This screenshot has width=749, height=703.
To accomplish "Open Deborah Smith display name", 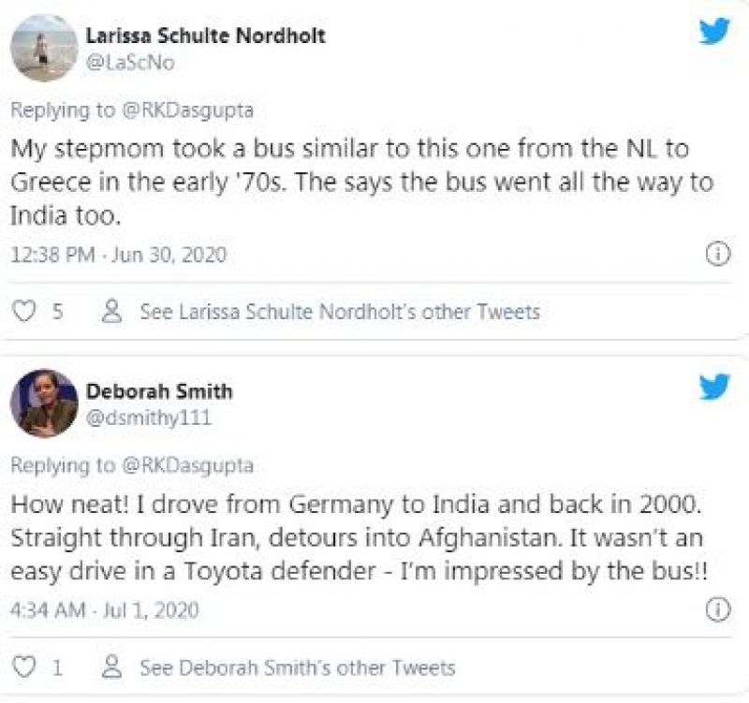I will tap(158, 391).
